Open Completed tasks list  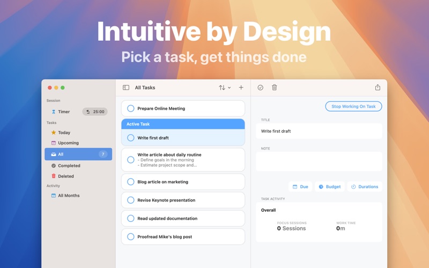click(x=69, y=166)
